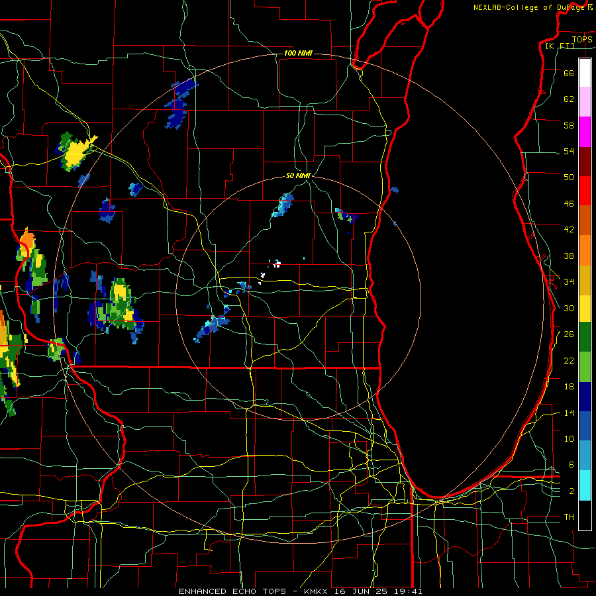This screenshot has width=596, height=596.
Task: Click legend value 42
Action: pos(569,230)
